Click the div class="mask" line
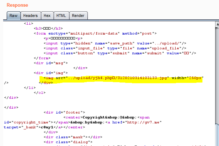219x146 pixels. 73,137
